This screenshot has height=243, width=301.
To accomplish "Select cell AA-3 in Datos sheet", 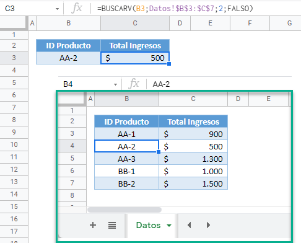I will [126, 159].
